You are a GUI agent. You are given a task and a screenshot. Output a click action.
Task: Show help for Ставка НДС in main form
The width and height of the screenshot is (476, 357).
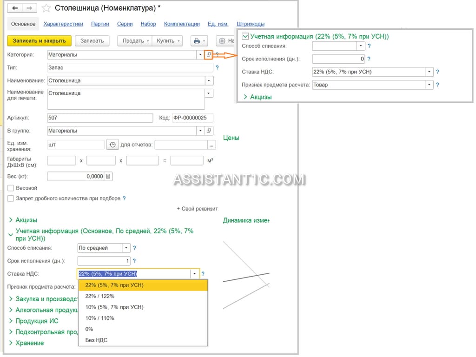203,274
